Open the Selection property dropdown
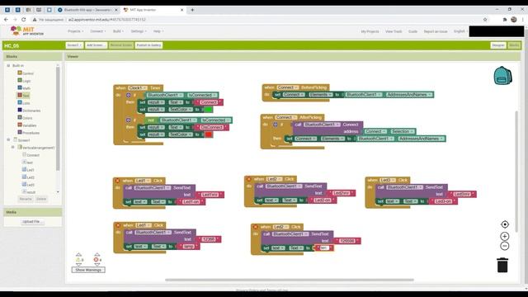Image resolution: width=528 pixels, height=297 pixels. pos(403,131)
